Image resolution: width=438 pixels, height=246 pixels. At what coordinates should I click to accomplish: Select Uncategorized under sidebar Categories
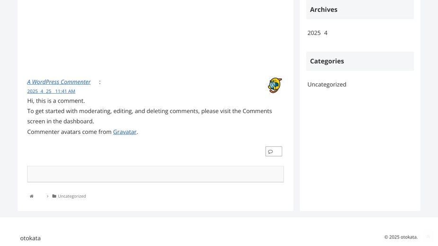327,84
